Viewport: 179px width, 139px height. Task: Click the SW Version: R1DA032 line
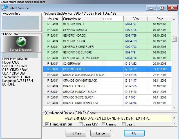point(18,77)
